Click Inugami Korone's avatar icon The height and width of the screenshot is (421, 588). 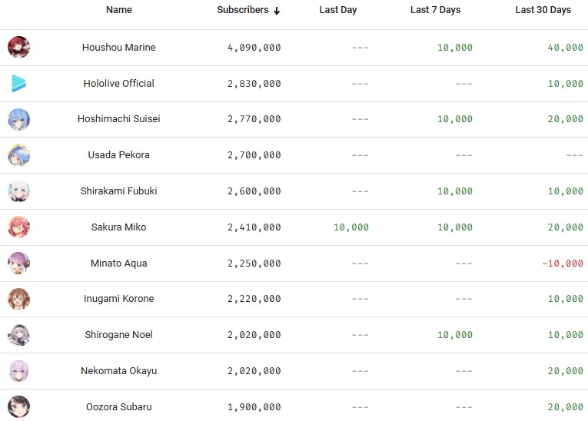(x=18, y=299)
